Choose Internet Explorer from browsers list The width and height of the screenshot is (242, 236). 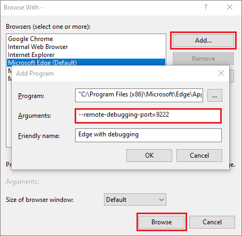coord(31,55)
